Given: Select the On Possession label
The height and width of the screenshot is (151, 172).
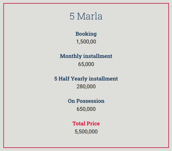Looking at the screenshot, I should [x=86, y=101].
